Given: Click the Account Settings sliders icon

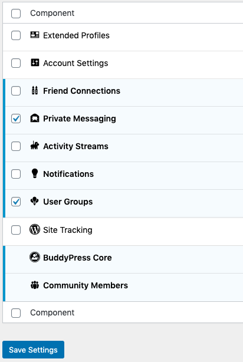Looking at the screenshot, I should pos(35,62).
